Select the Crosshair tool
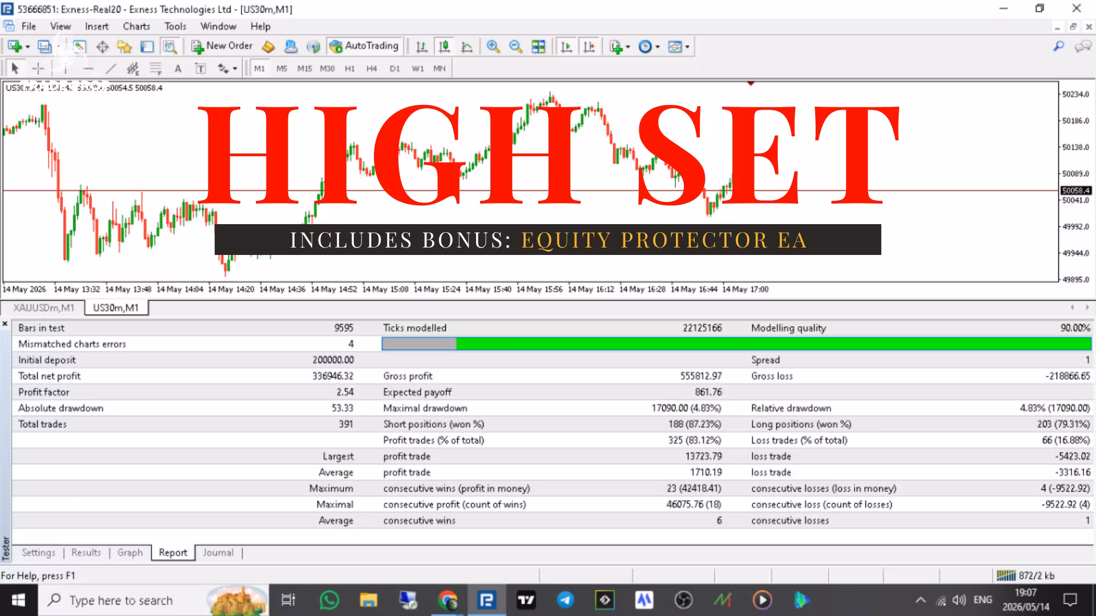 click(38, 68)
